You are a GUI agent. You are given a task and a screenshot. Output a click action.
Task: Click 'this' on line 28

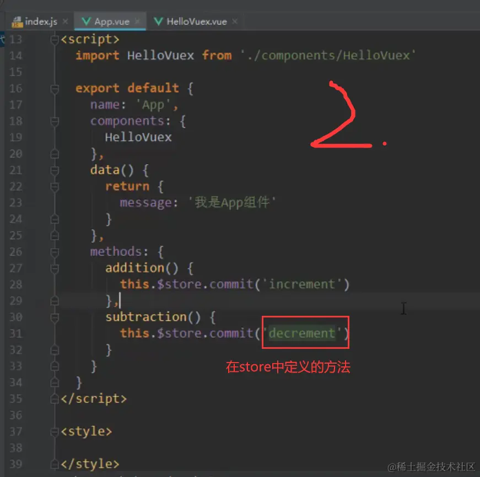(134, 284)
